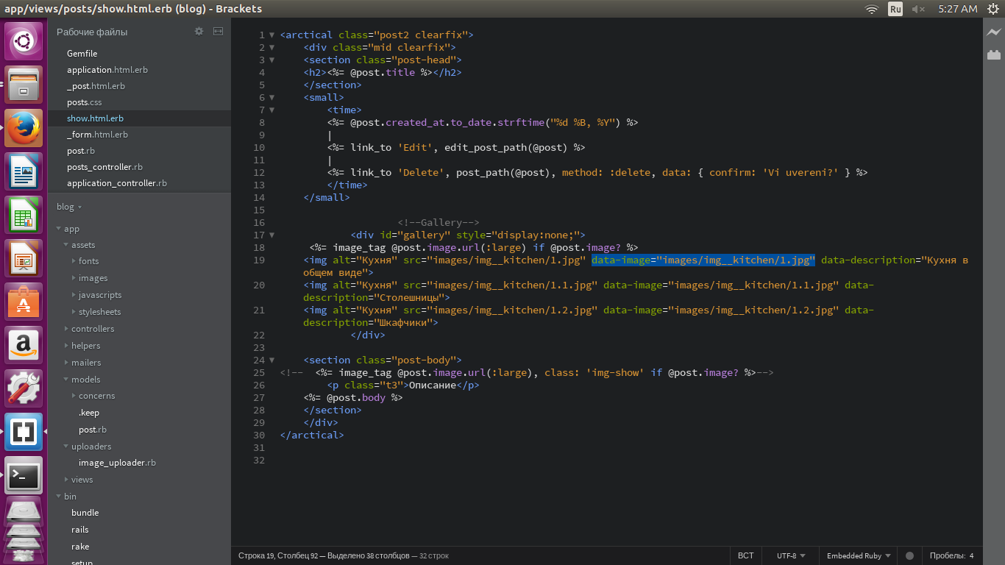
Task: Open Embedded Ruby language dropdown
Action: pos(859,556)
